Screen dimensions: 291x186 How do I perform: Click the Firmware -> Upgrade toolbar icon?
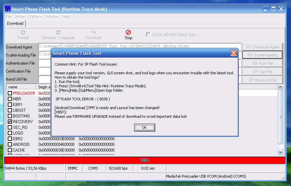click(x=58, y=32)
